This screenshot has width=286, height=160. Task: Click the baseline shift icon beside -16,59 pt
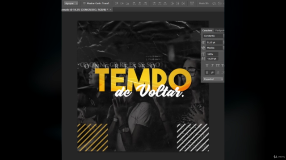point(203,59)
